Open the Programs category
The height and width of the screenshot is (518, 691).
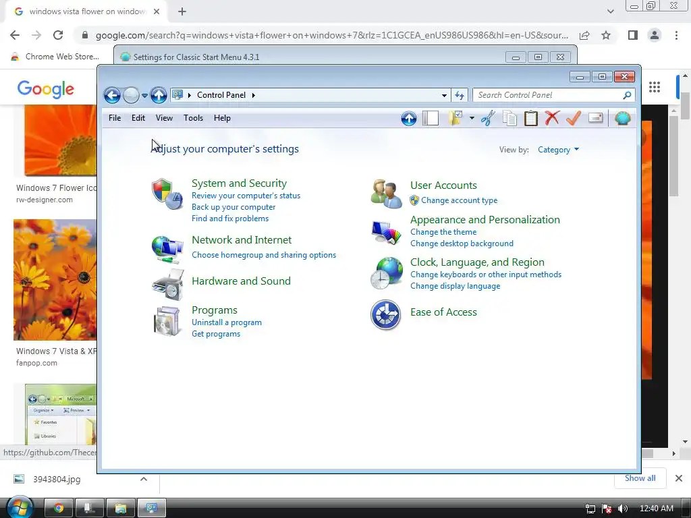[x=214, y=310]
